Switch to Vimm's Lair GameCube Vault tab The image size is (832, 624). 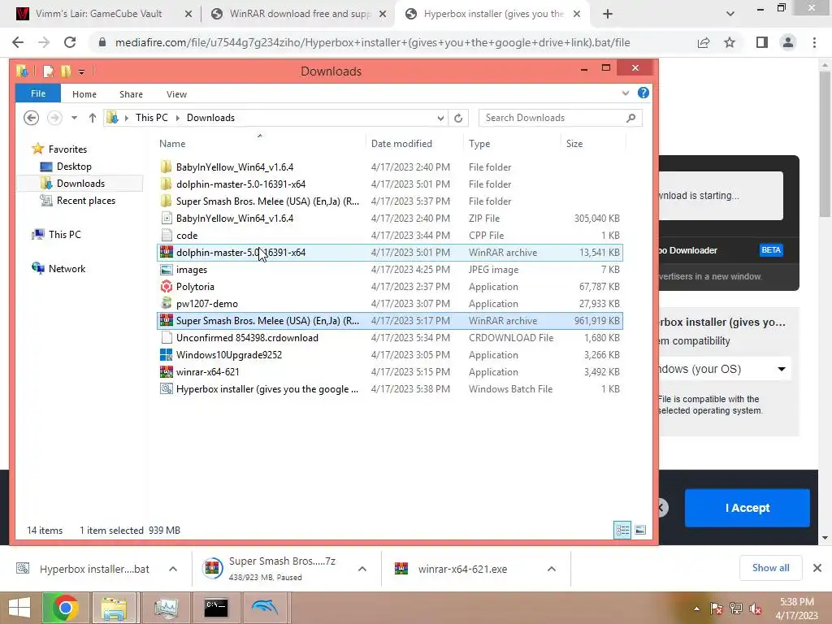click(x=98, y=14)
